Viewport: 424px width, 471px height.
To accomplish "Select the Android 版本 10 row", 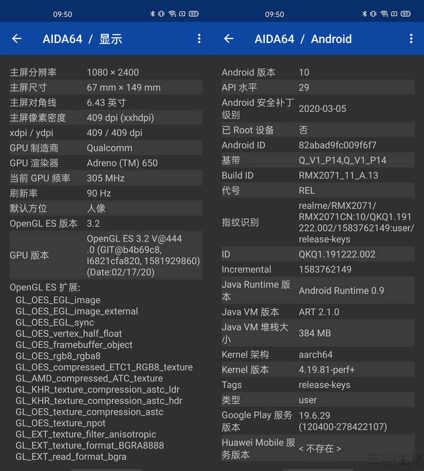I will (318, 72).
